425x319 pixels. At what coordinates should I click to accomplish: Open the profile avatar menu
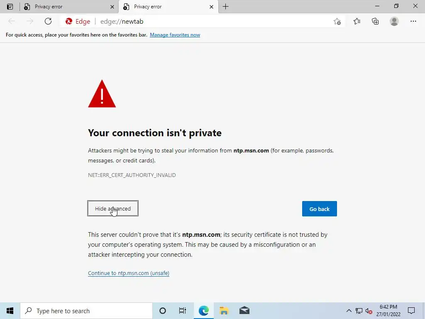(x=394, y=21)
